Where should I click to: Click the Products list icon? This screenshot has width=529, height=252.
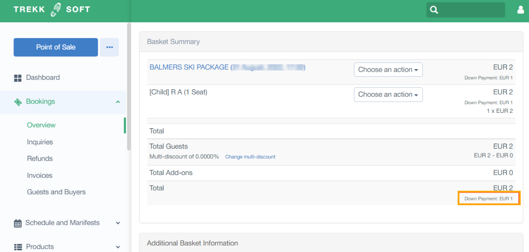[x=18, y=247]
